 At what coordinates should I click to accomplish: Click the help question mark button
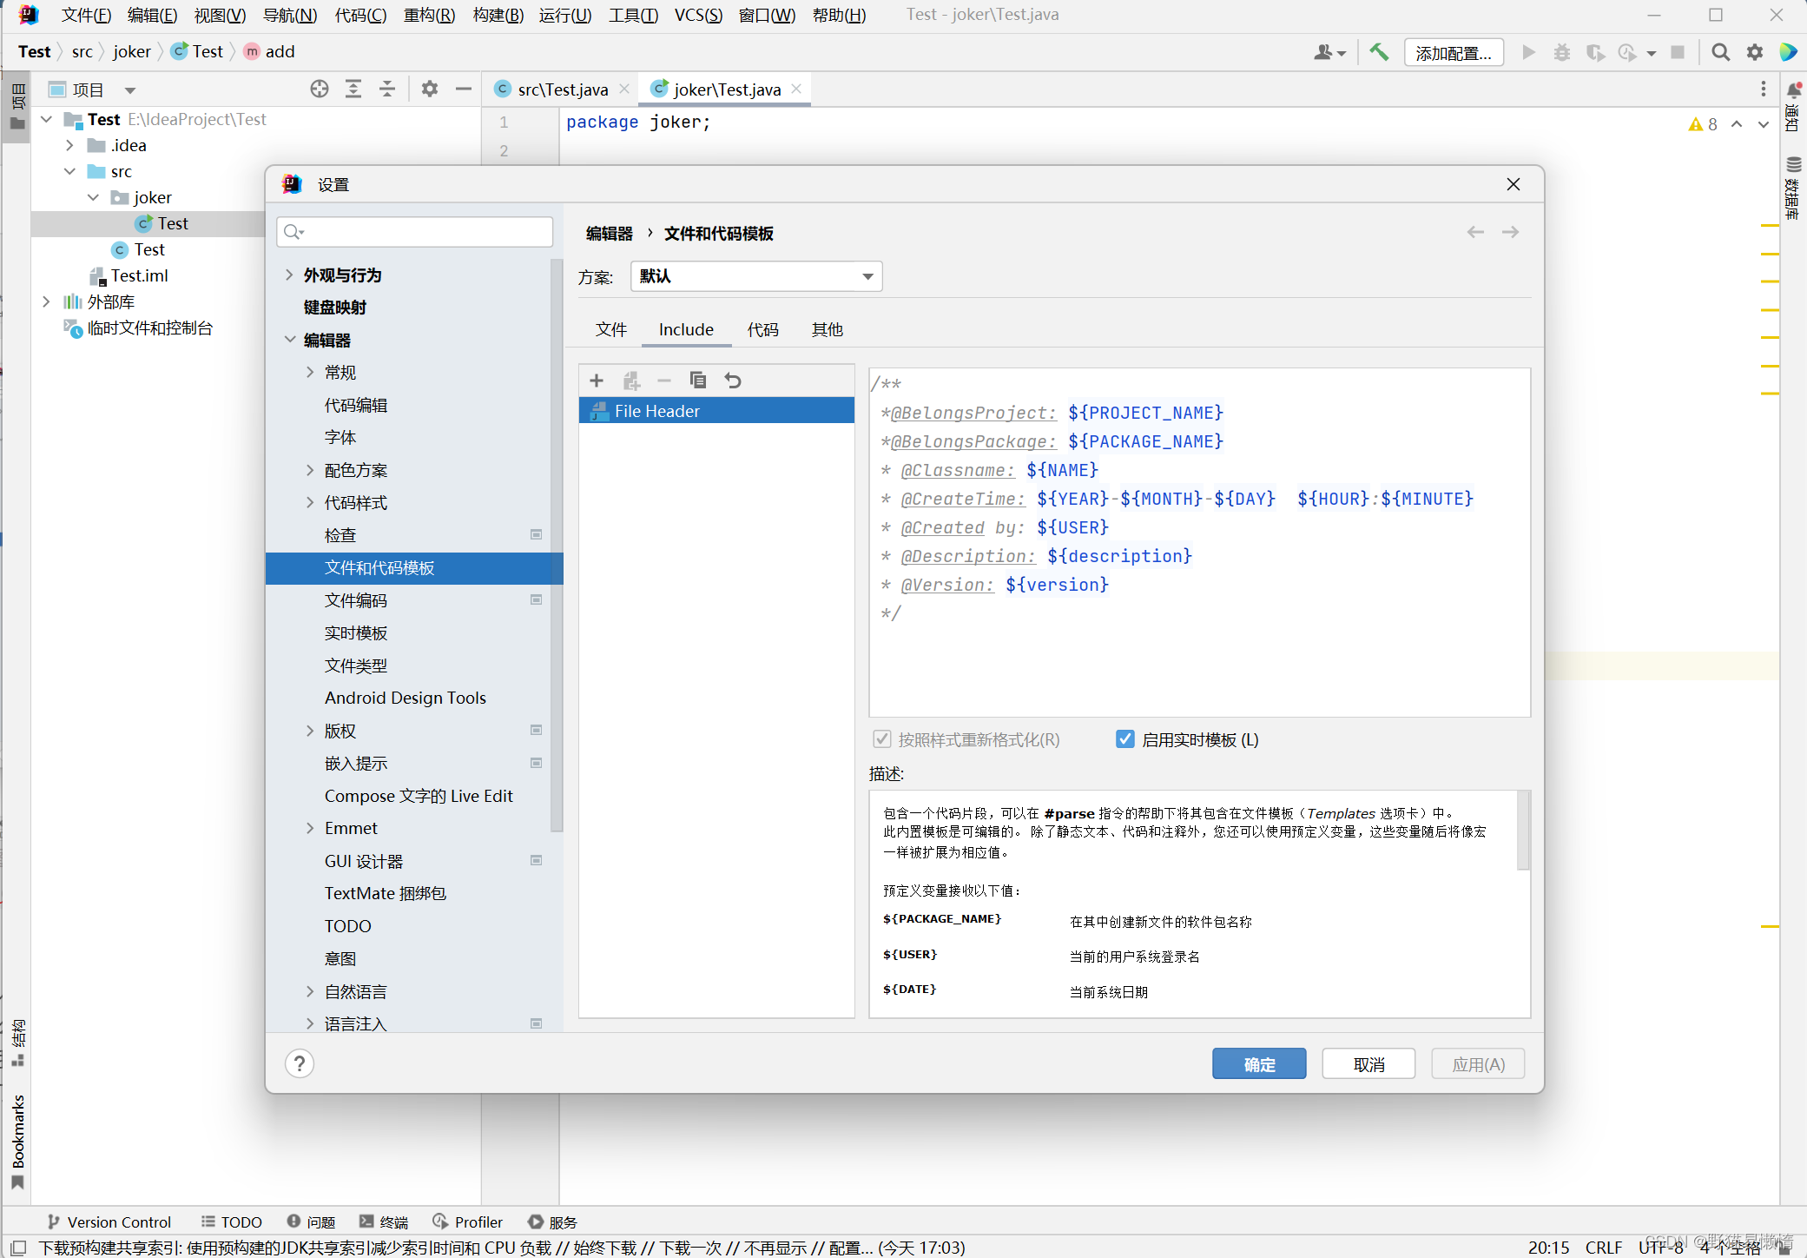(x=300, y=1063)
